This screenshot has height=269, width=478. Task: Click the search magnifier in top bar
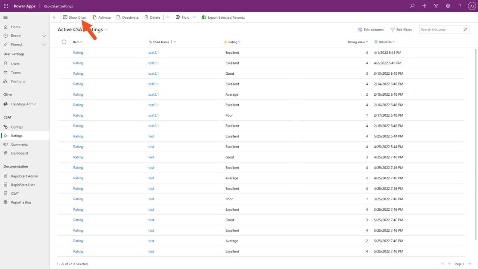tap(412, 6)
